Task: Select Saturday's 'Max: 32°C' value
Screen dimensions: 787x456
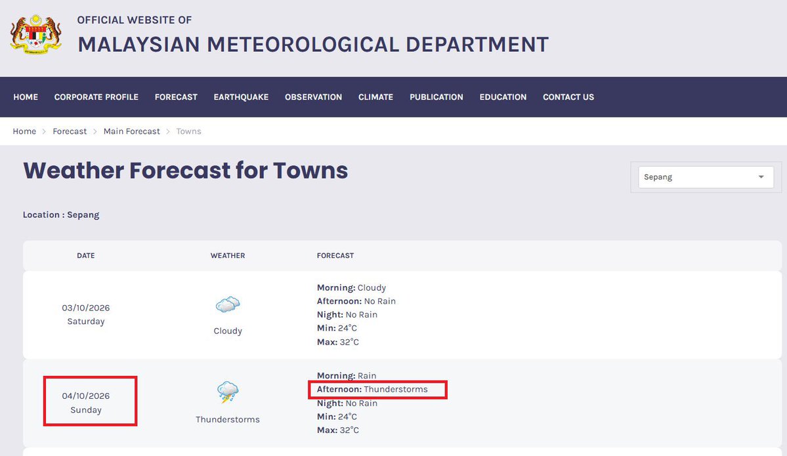Action: [338, 342]
